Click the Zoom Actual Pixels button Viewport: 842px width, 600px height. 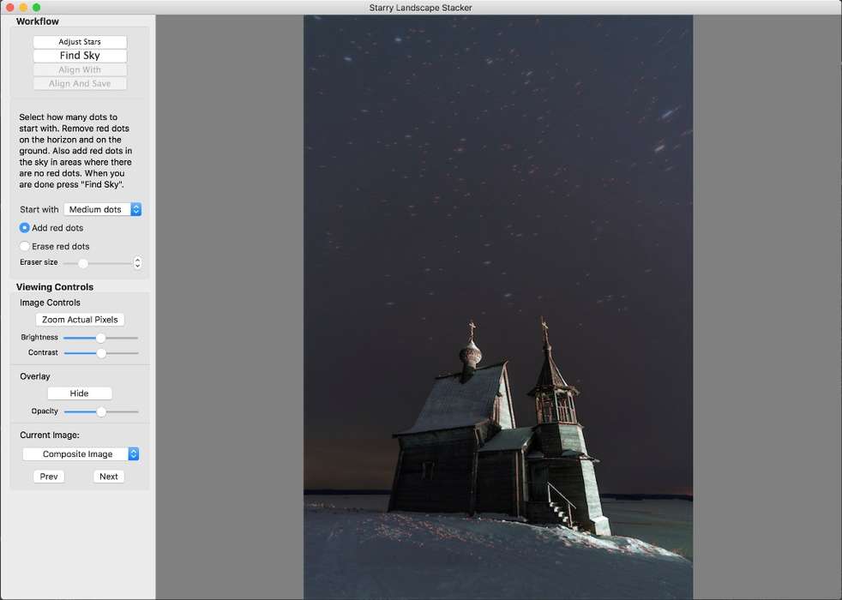coord(80,320)
